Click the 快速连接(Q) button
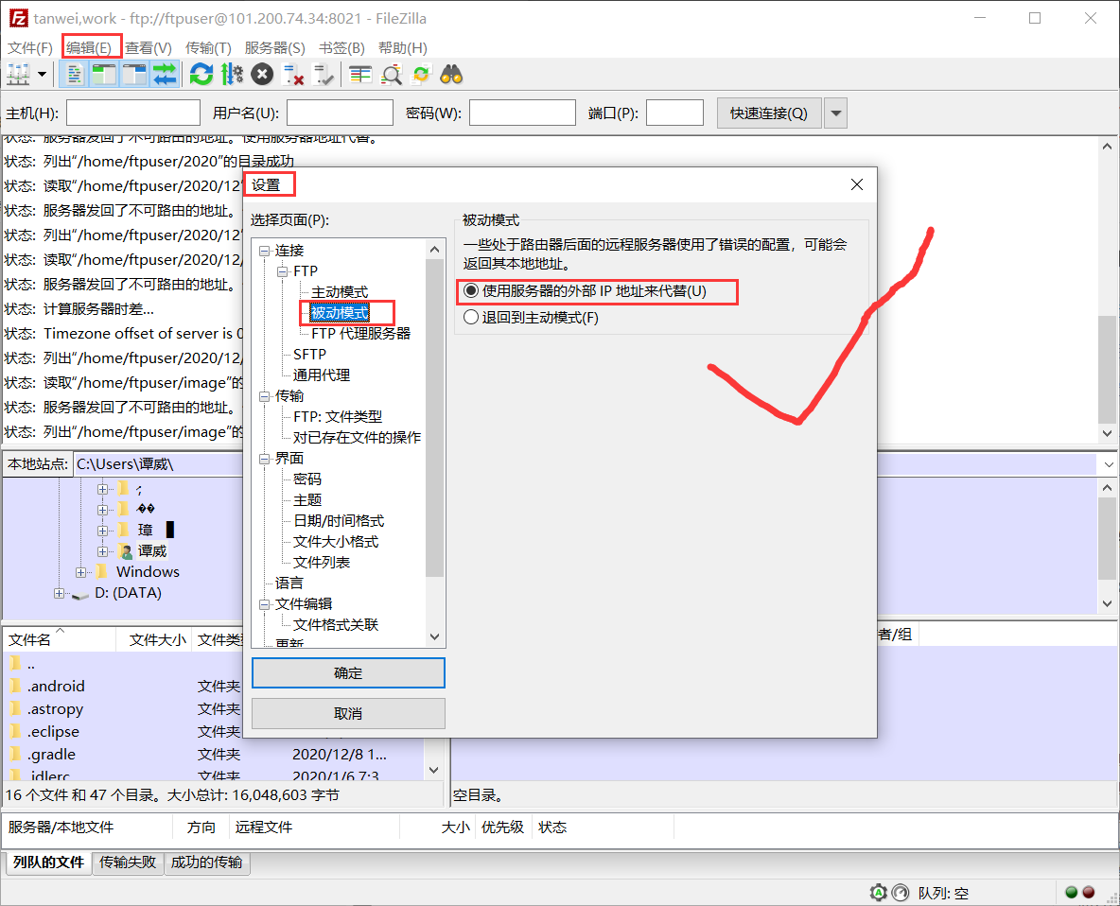The image size is (1120, 906). 768,113
